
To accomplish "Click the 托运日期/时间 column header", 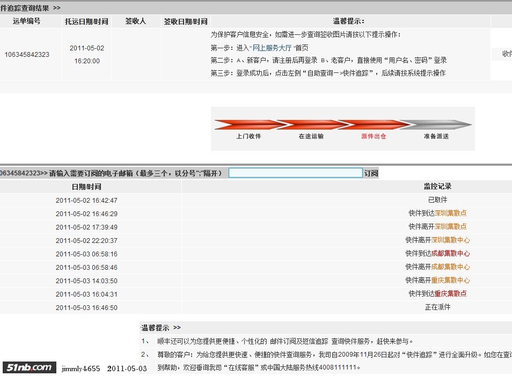I will coord(86,21).
